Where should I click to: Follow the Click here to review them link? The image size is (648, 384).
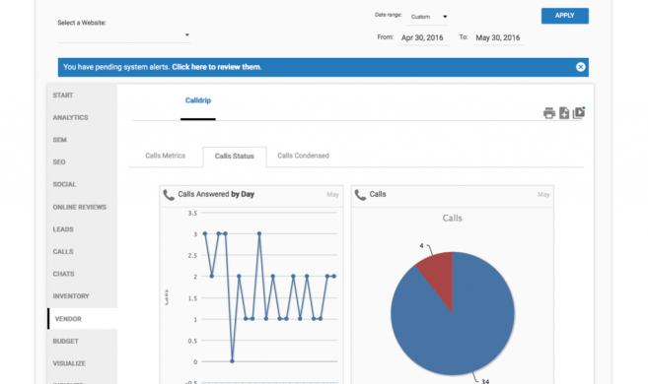click(x=217, y=67)
